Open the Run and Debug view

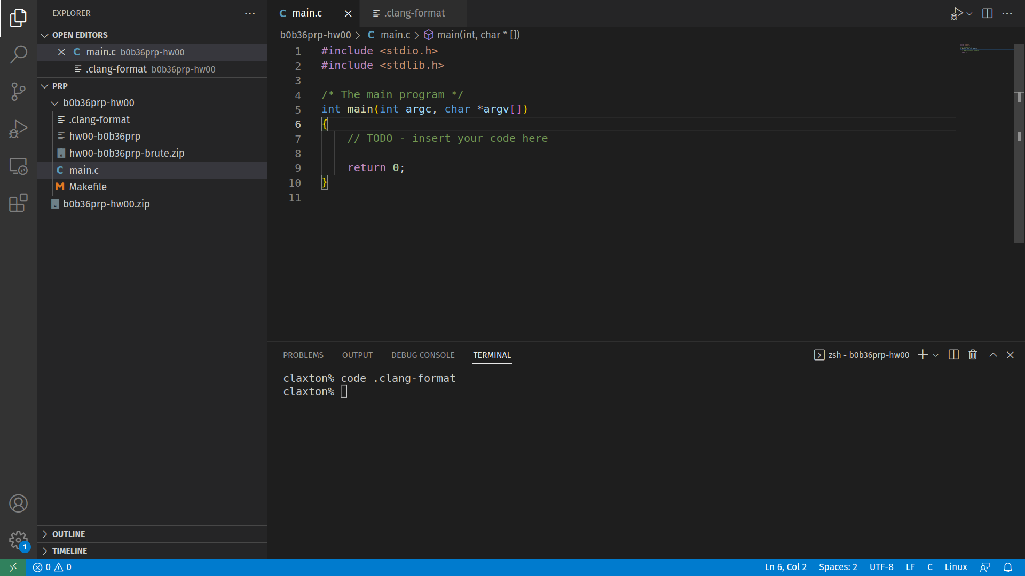click(19, 129)
